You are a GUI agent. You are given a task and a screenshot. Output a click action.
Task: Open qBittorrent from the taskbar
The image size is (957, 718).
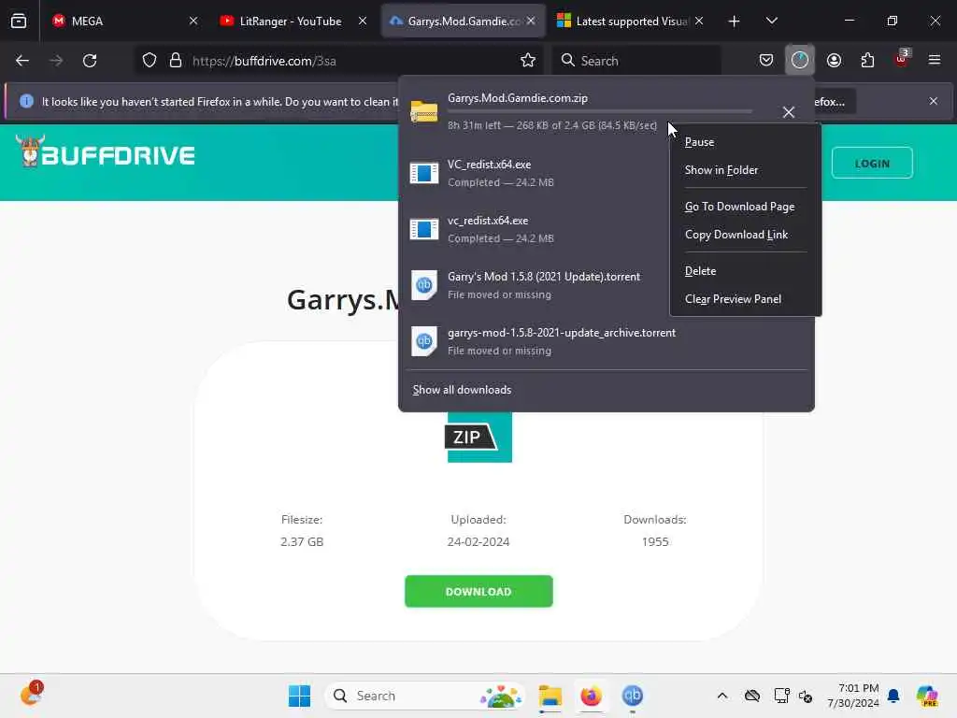[633, 696]
